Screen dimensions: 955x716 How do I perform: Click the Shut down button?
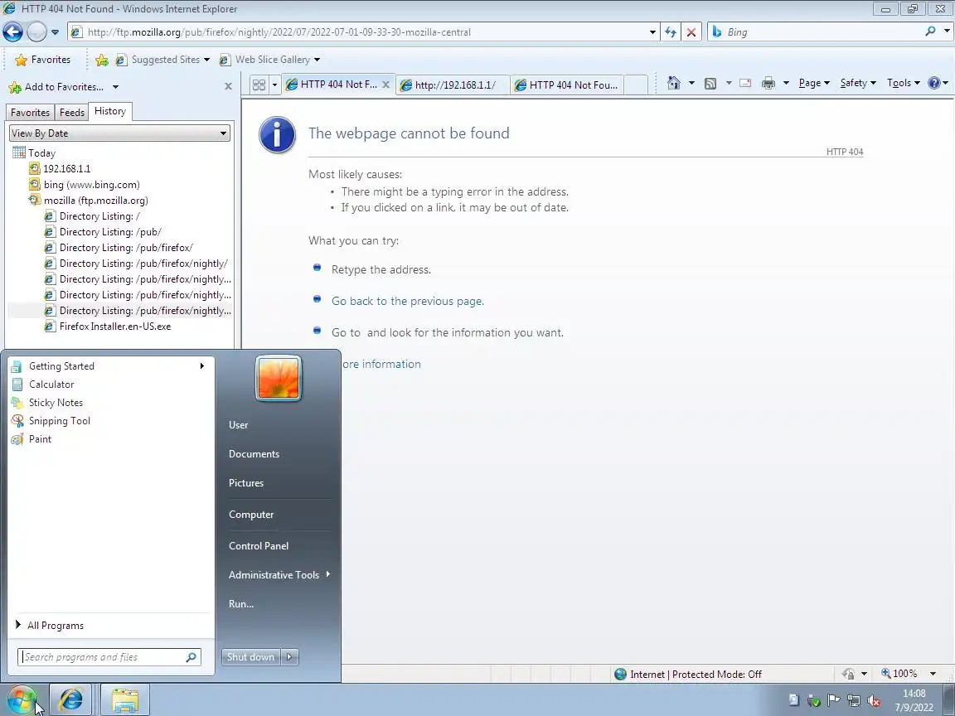251,657
